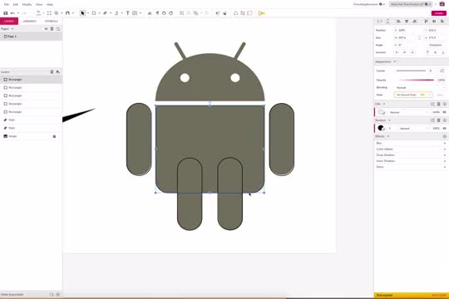Open the View menu
Image resolution: width=449 pixels, height=299 pixels.
click(39, 5)
